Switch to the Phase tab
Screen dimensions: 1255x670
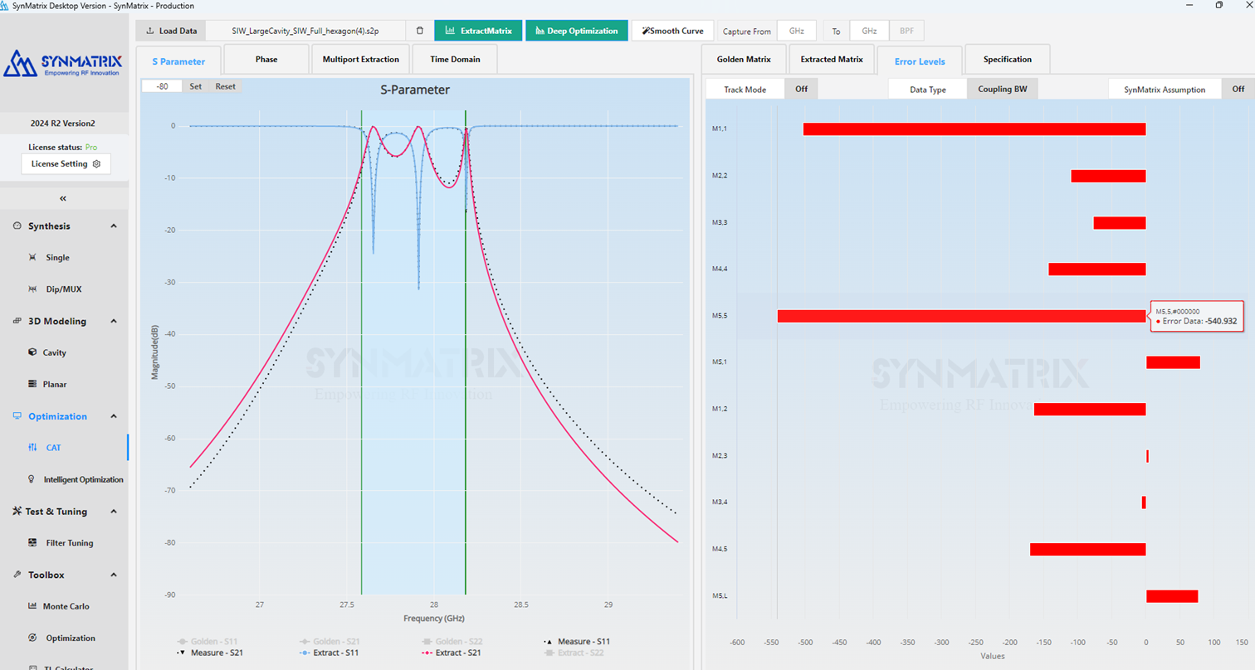coord(266,60)
